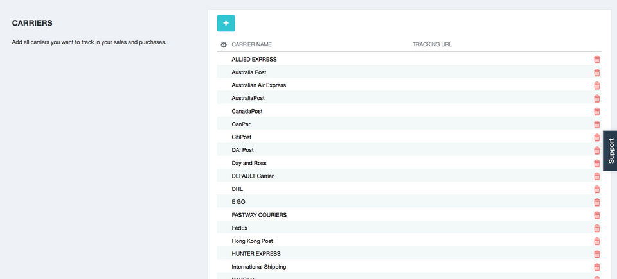Click the TRACKING URL column header
The image size is (617, 279).
click(x=432, y=44)
